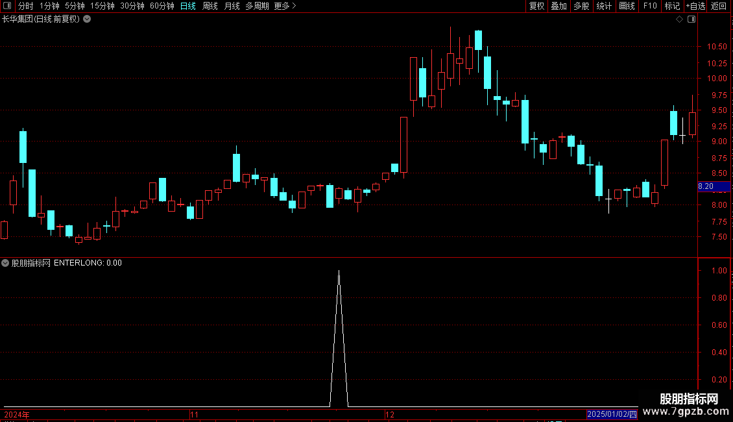
Task: Click the ENTERLONG: 0.00 indicator value
Action: [88, 263]
